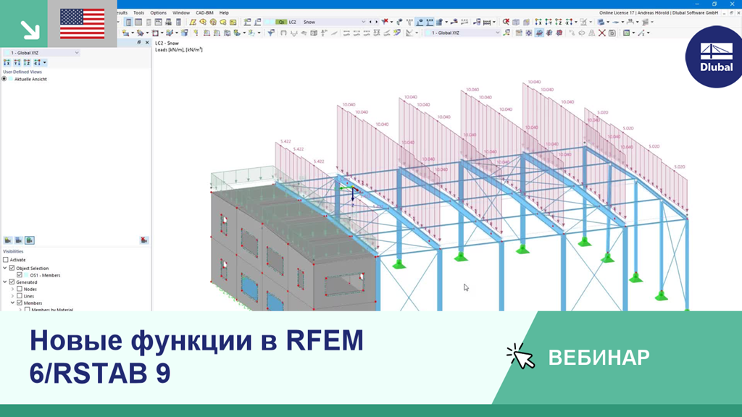Screen dimensions: 742x417
Task: Select the Aktuelle Ansicht radio button
Action: pos(4,79)
